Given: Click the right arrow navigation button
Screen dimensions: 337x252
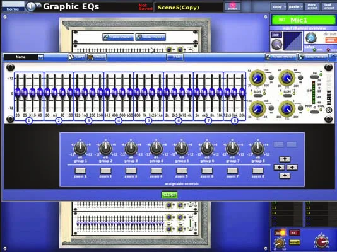Looking at the screenshot, I should coord(292,168).
